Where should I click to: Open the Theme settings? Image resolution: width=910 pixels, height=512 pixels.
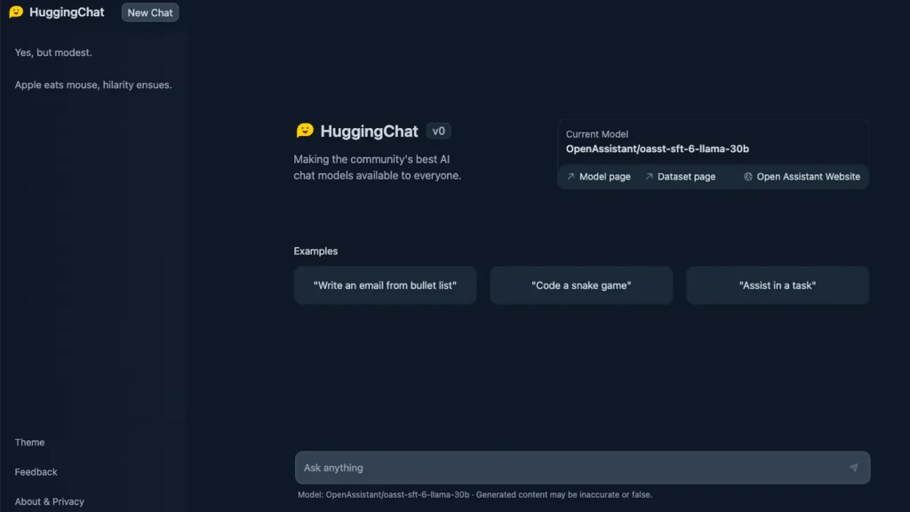[29, 442]
